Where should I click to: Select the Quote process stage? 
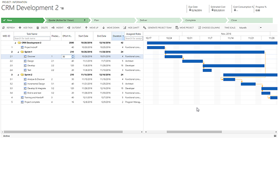tap(68, 20)
